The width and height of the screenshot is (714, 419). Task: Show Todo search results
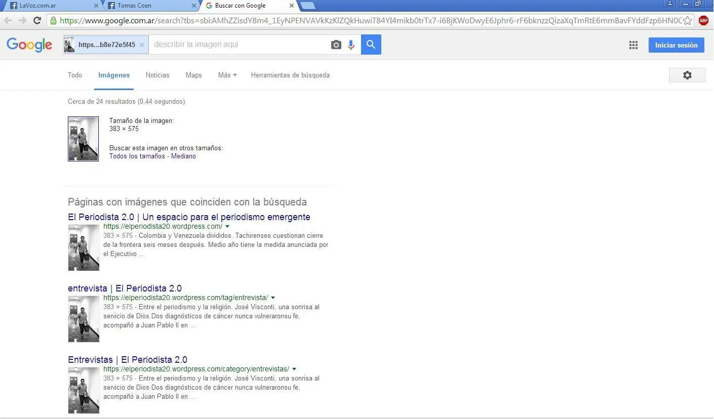(x=75, y=75)
